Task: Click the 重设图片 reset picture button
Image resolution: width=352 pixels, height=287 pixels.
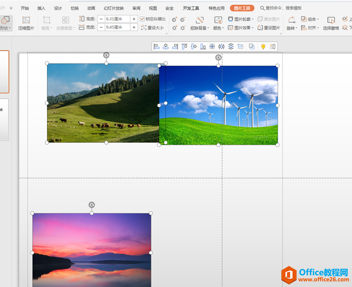Action: click(269, 28)
